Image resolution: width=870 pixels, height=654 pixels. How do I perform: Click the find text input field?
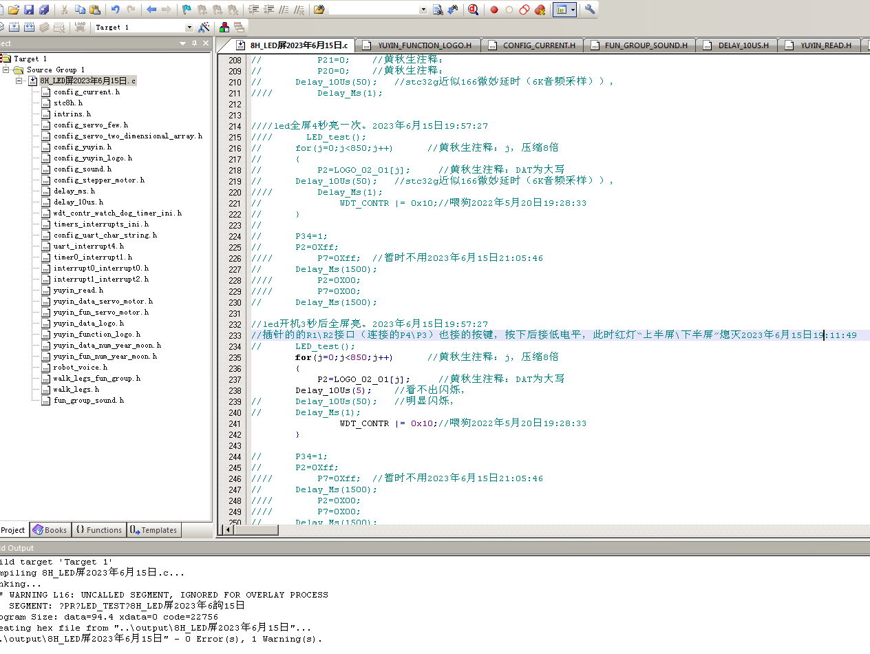[373, 10]
